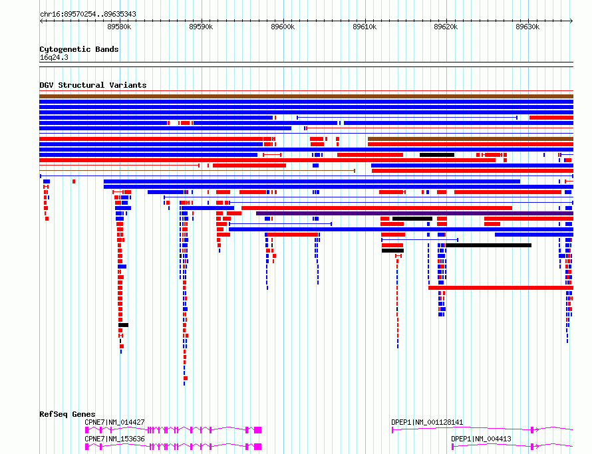This screenshot has height=454, width=592.
Task: Click the 89620k scale label
Action: [x=446, y=27]
